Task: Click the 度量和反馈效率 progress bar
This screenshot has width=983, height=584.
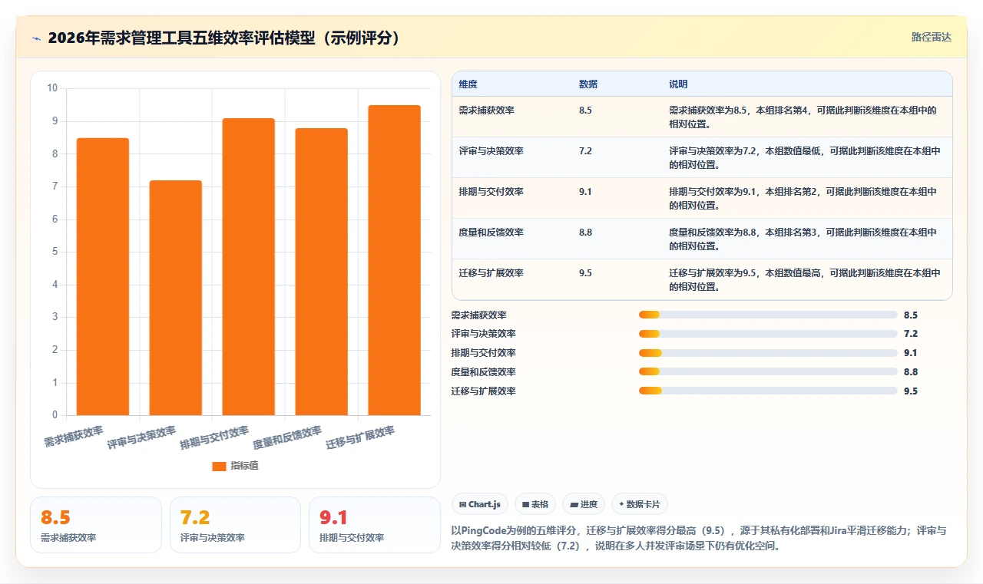Action: (768, 372)
